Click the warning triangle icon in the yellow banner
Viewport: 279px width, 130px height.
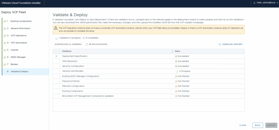pos(56,28)
